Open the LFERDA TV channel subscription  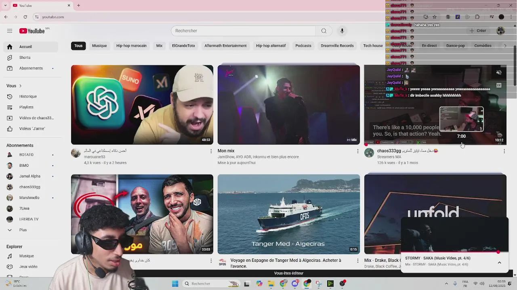30,219
